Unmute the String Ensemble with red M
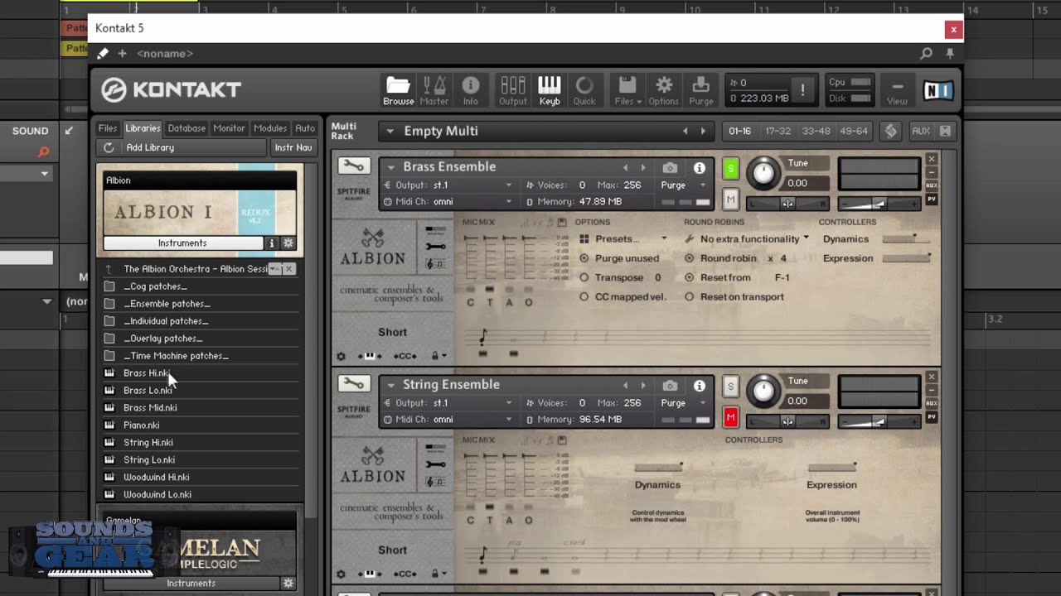This screenshot has height=596, width=1061. pyautogui.click(x=730, y=418)
